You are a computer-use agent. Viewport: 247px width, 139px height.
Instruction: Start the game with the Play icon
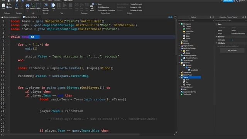pos(53,5)
